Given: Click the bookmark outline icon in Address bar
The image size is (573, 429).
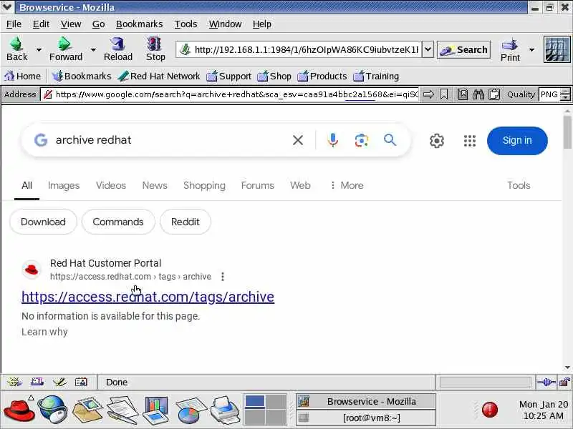Looking at the screenshot, I should click(x=444, y=94).
